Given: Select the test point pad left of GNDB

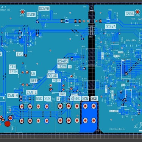Looking at the screenshot, I should pyautogui.click(x=22, y=12).
